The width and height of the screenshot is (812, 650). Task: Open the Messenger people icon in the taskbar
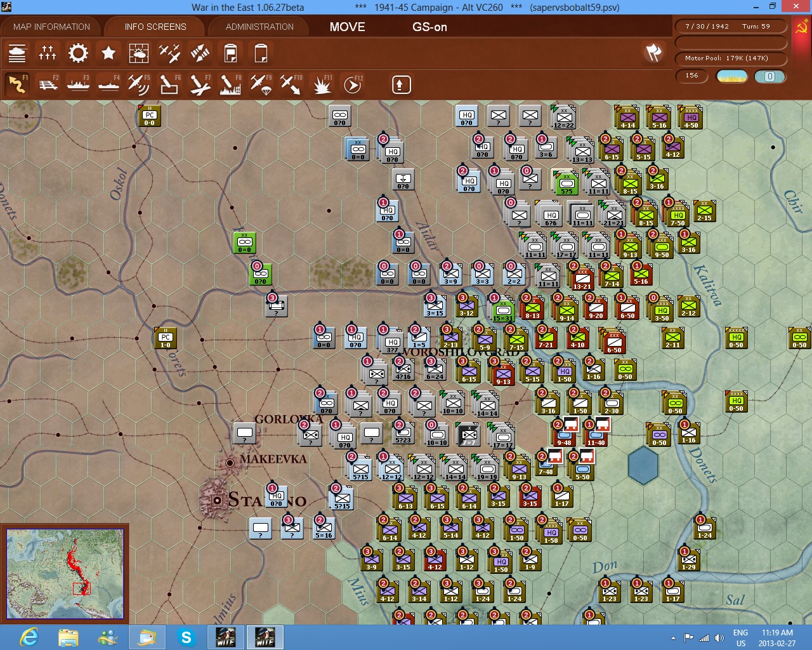coord(108,637)
